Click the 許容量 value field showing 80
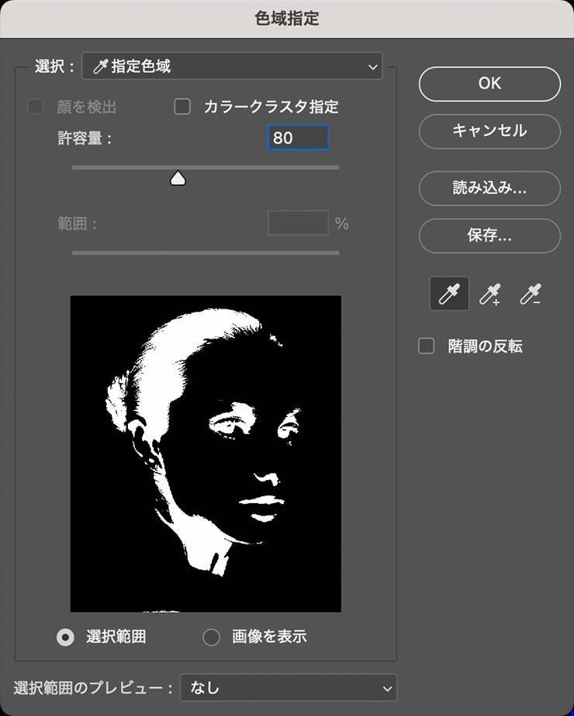 [x=298, y=138]
